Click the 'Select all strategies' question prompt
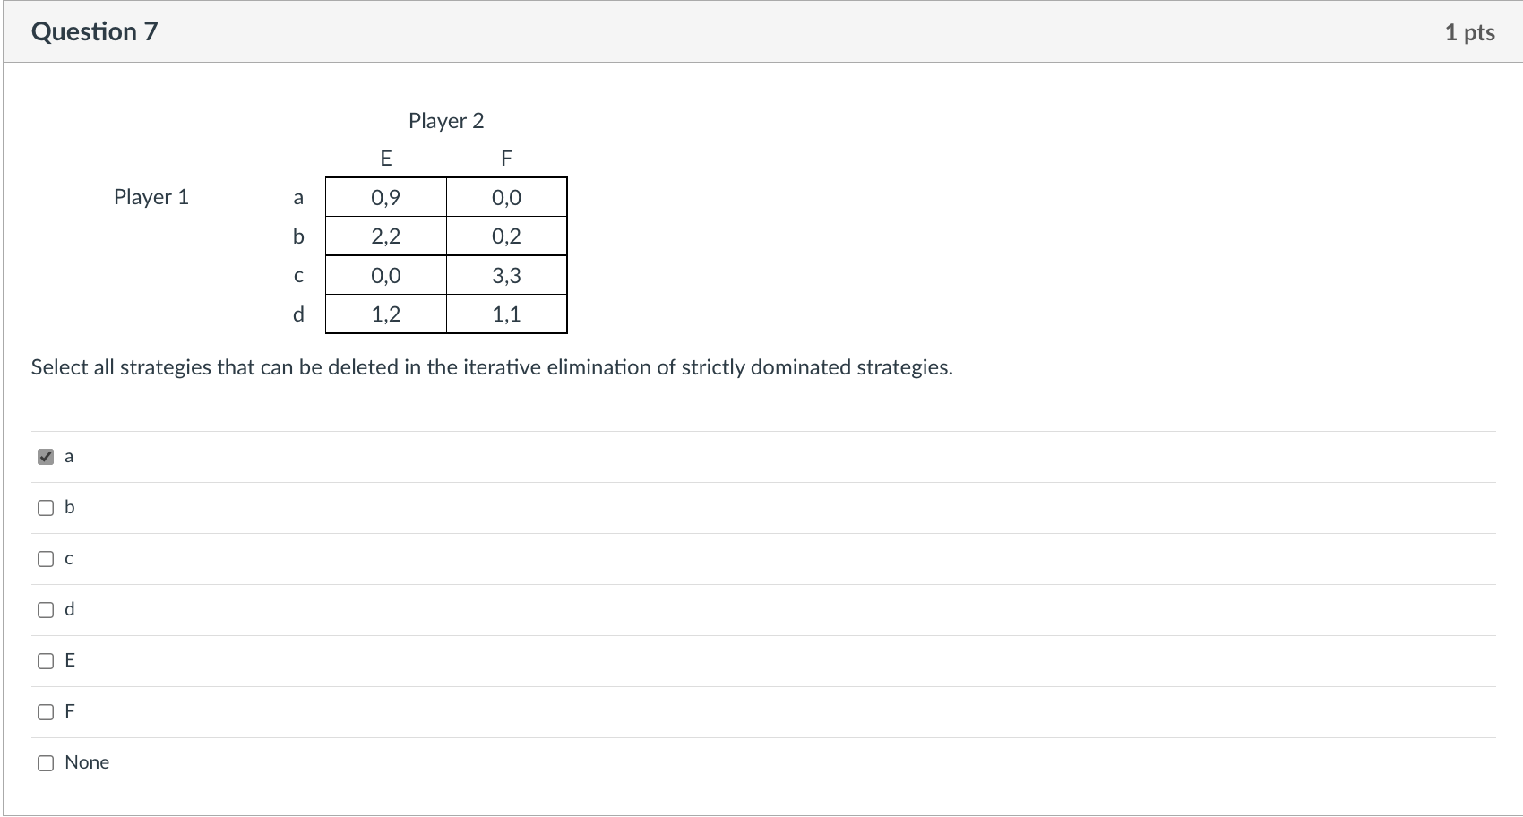This screenshot has width=1523, height=817. [492, 367]
